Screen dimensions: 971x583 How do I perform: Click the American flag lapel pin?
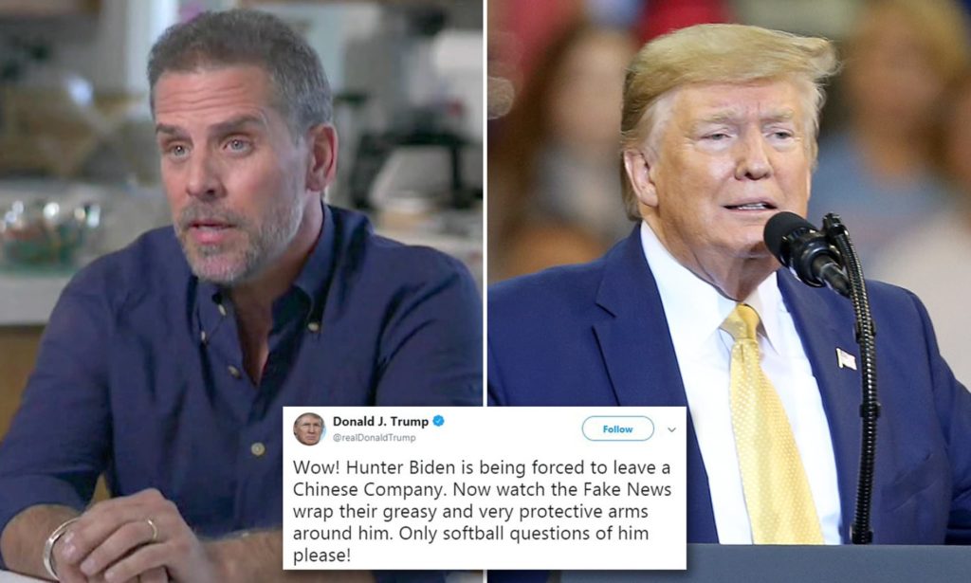846,358
